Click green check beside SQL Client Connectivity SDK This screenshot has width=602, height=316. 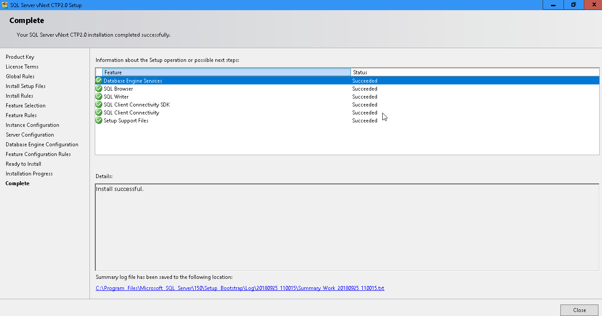99,104
